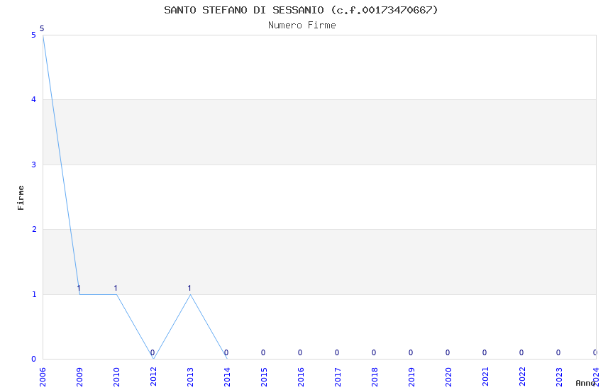This screenshot has width=603, height=390.
Task: Click the data label 0 above 2014
Action: [x=226, y=352]
